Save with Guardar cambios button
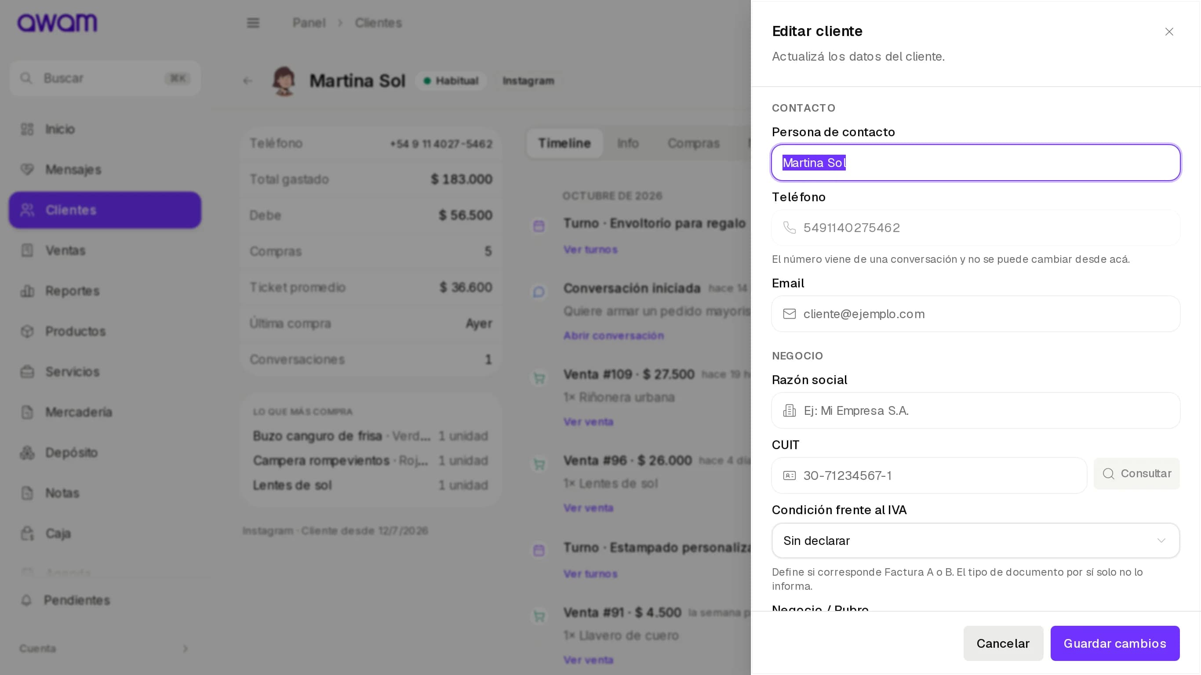Screen dimensions: 1201x675 coord(1115,643)
